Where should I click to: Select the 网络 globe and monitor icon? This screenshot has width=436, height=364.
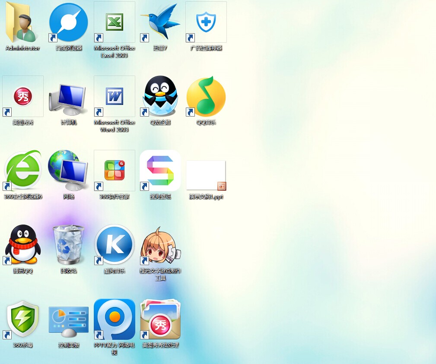coord(68,171)
